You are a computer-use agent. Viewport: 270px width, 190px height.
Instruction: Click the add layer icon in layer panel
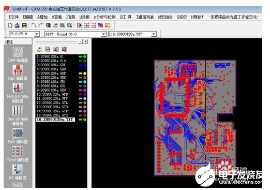point(48,49)
